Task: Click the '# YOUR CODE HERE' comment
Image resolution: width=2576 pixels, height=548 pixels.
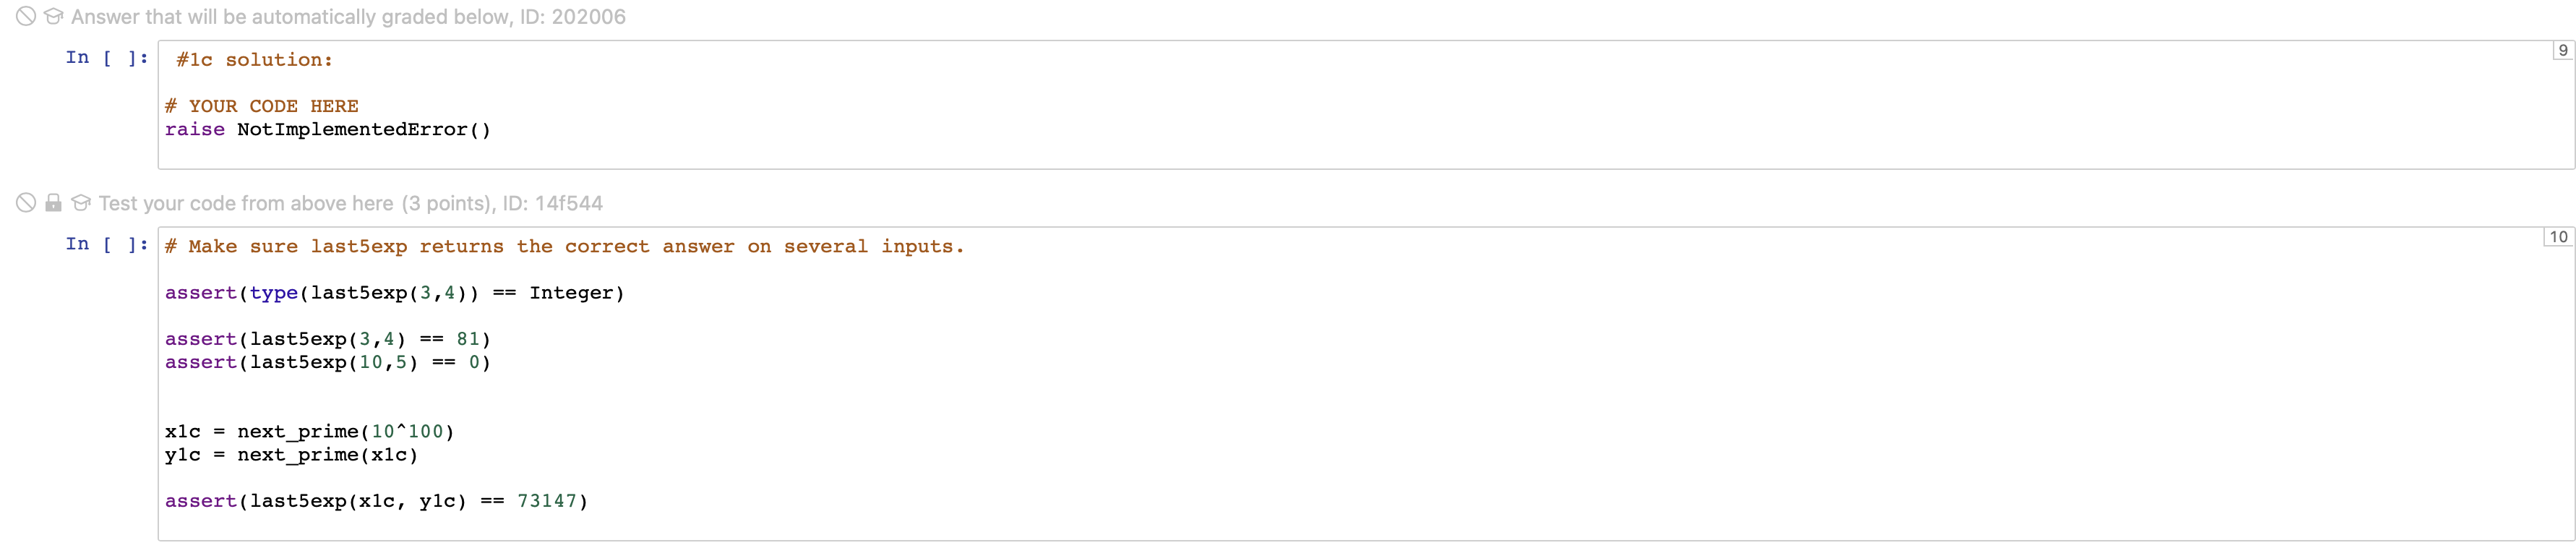Action: 262,106
